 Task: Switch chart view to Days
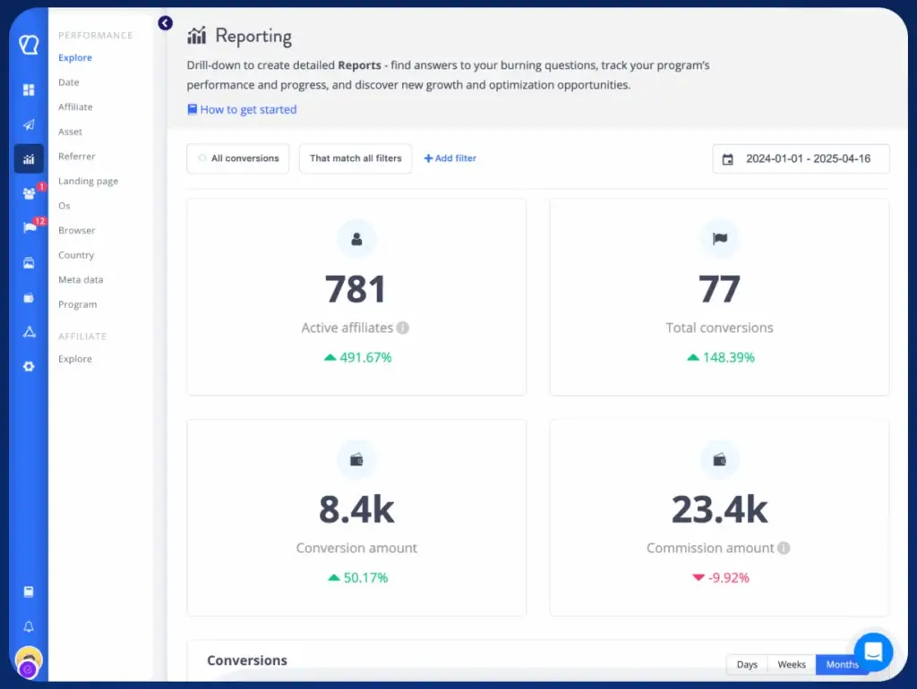click(747, 664)
